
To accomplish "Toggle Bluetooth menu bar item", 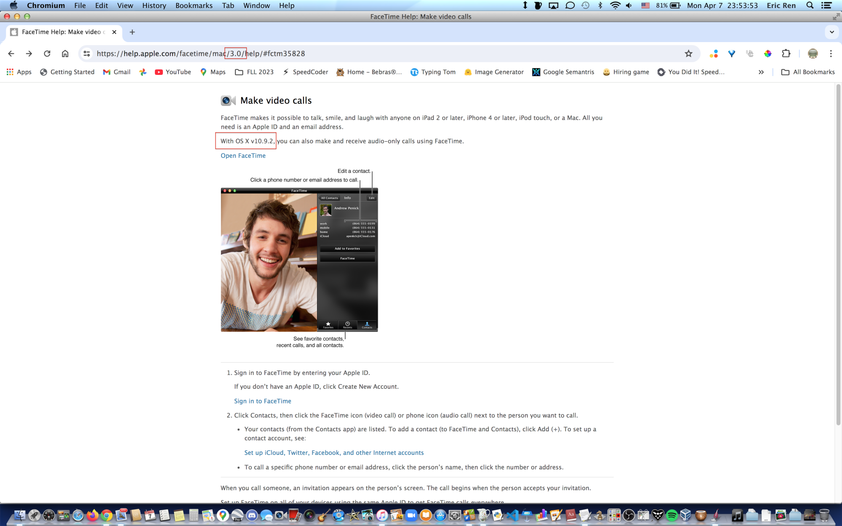I will [x=600, y=5].
